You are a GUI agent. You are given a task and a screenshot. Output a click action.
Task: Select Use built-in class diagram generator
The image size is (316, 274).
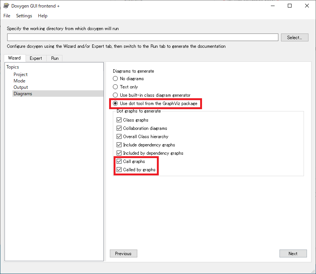(115, 95)
